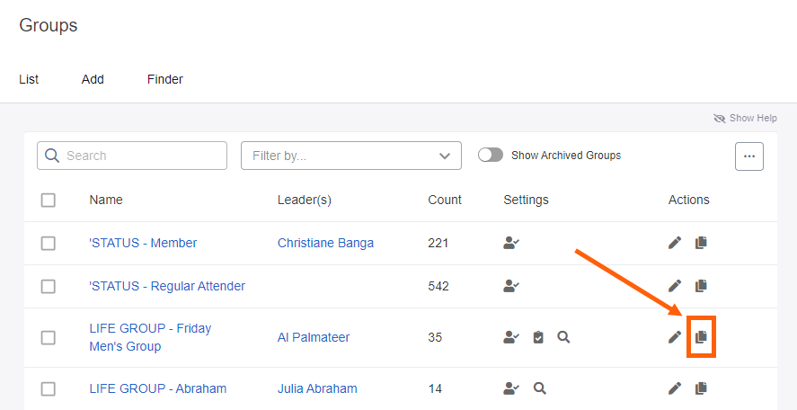This screenshot has height=410, width=797.
Task: Click magnifier icon in LIFE GROUP - Abraham settings
Action: [539, 388]
